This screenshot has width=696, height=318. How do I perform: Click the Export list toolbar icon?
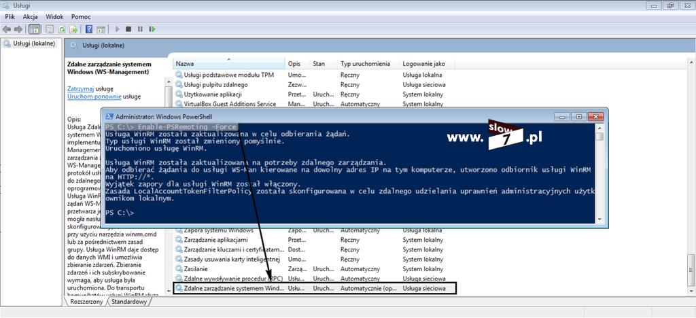coord(73,29)
